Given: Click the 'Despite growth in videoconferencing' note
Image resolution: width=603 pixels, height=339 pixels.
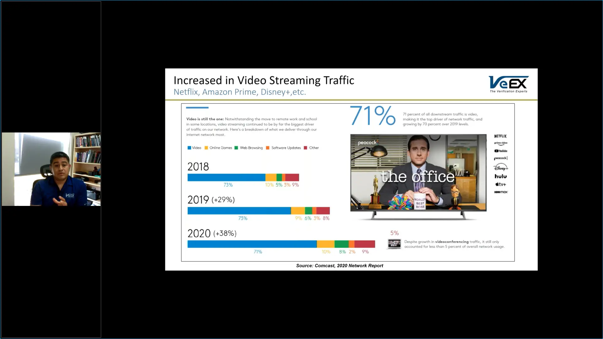Looking at the screenshot, I should point(454,244).
